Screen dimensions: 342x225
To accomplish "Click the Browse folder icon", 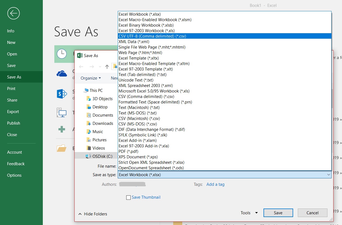I will pos(62,148).
